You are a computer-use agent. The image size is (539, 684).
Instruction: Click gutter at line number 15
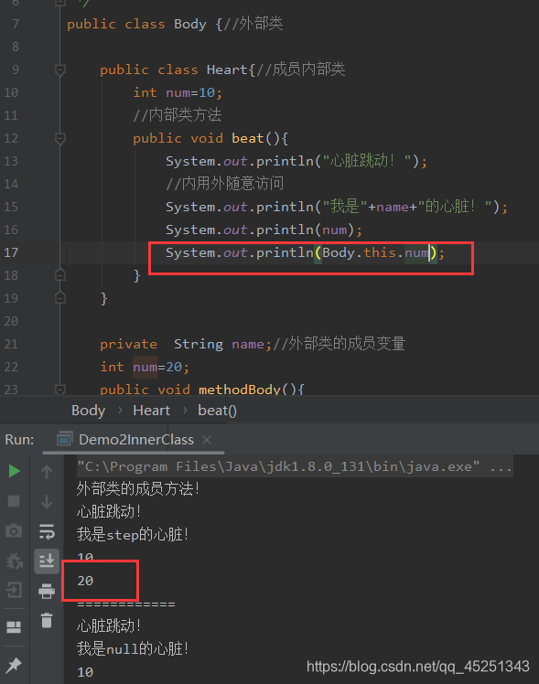pos(11,207)
